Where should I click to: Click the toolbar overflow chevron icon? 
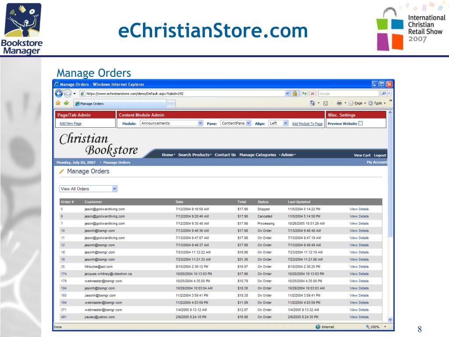390,101
